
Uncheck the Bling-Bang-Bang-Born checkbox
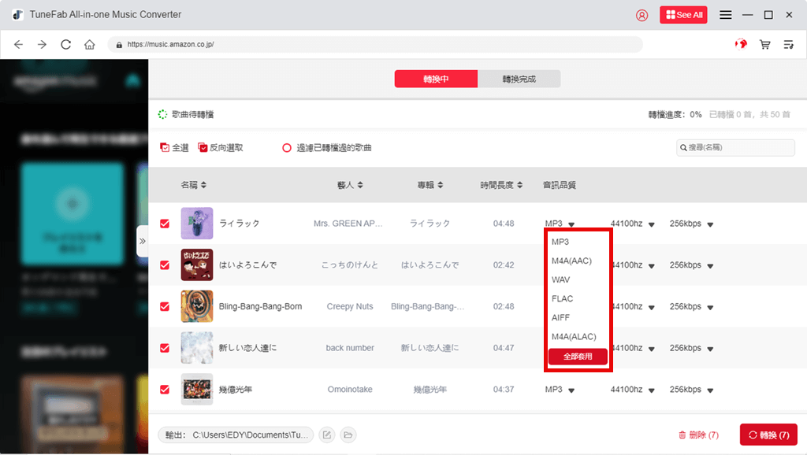click(165, 306)
